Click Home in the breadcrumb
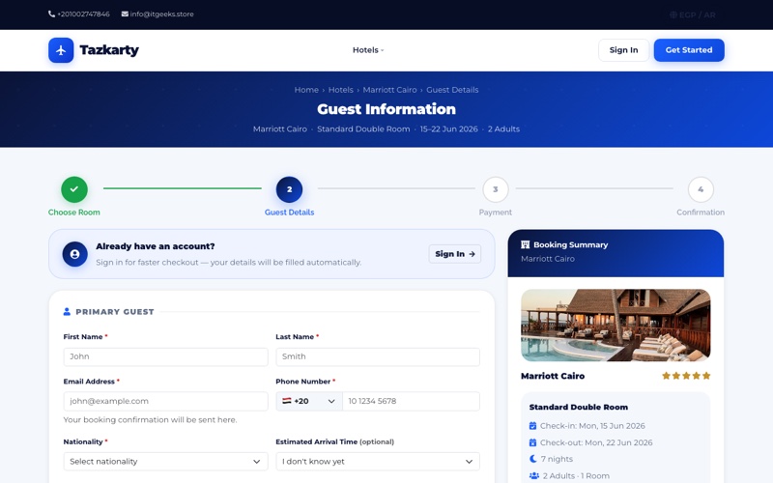This screenshot has width=773, height=483. click(x=306, y=90)
